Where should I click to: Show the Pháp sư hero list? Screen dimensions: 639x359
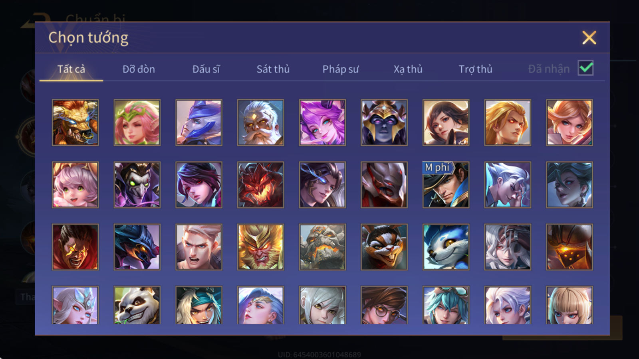click(340, 69)
